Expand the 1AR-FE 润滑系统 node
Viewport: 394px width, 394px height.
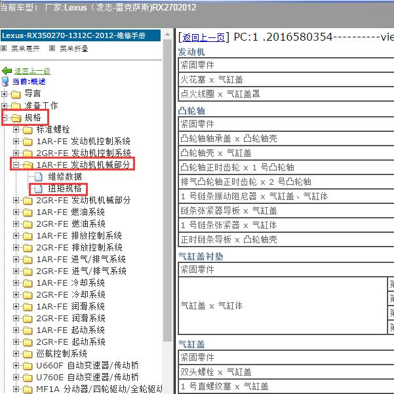[x=16, y=307]
